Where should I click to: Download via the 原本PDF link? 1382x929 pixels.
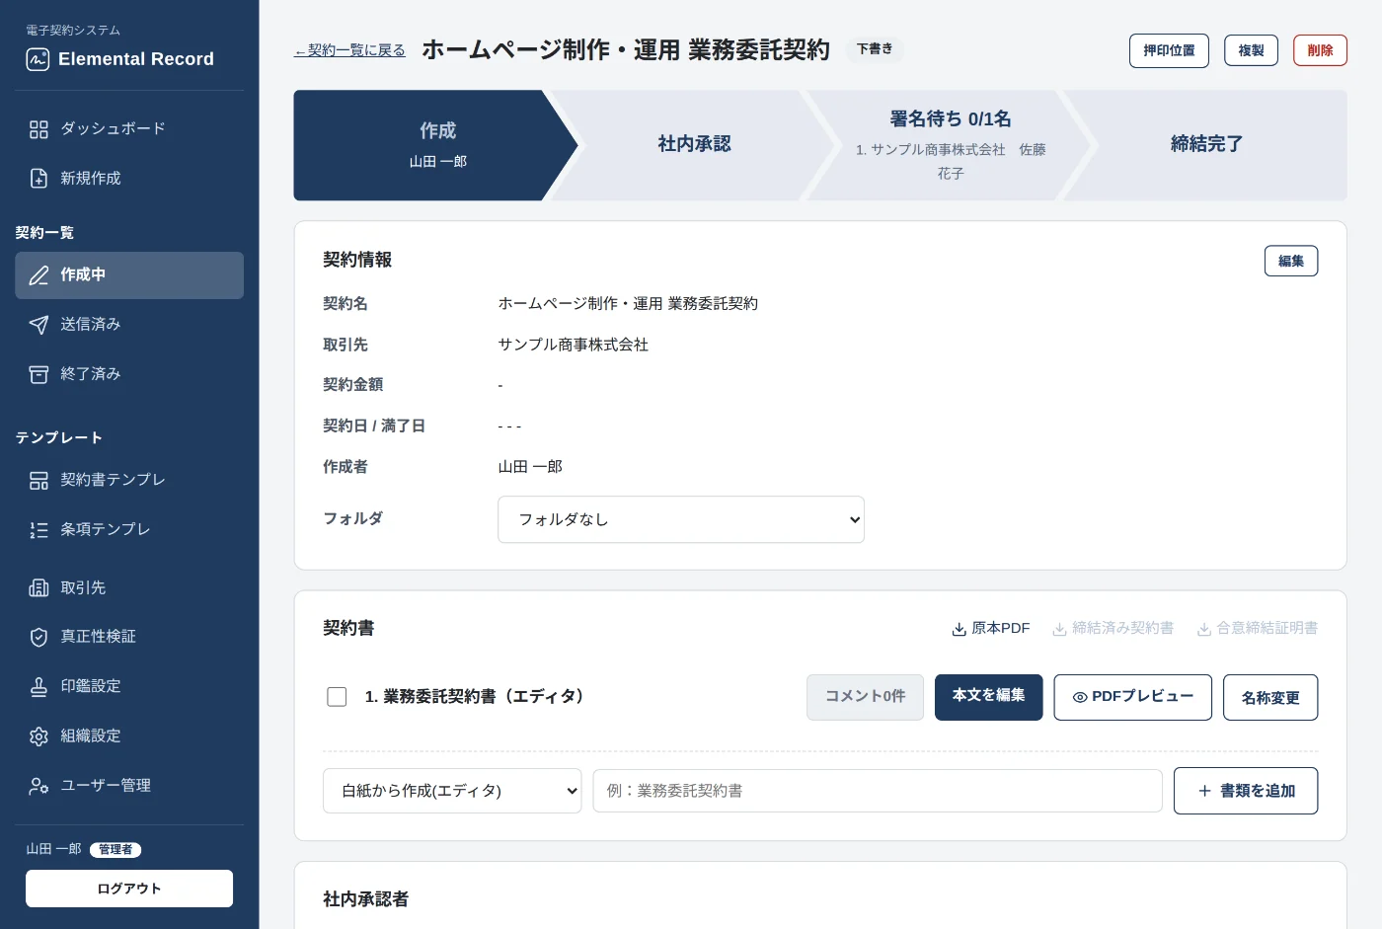pyautogui.click(x=991, y=629)
